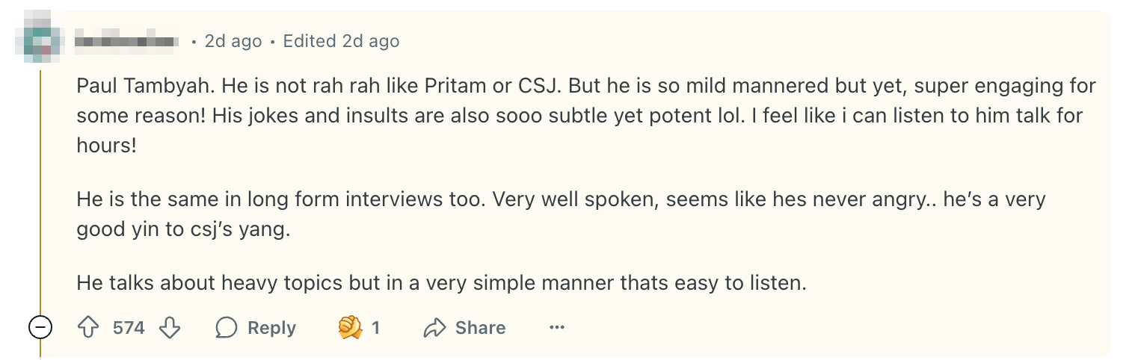Screen dimensions: 1135x360
Task: Open the three-dot more options menu
Action: 557,327
